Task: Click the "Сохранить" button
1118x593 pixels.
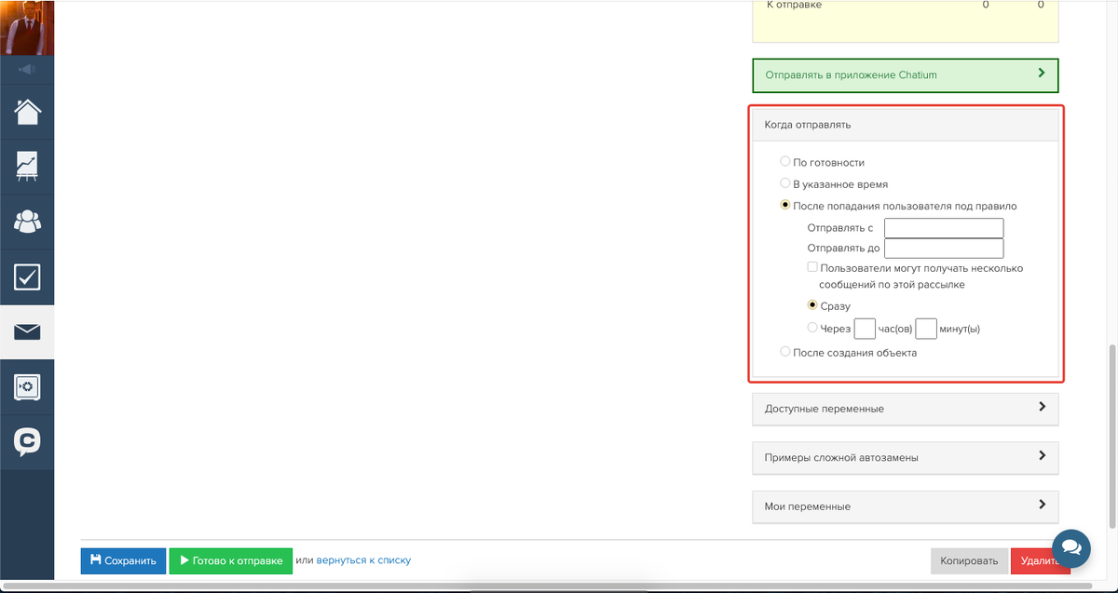Action: pos(123,560)
